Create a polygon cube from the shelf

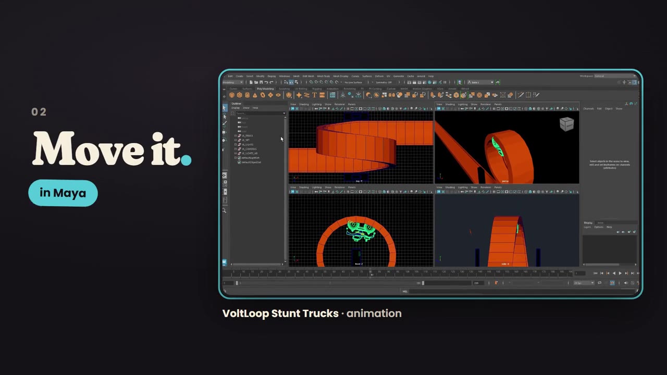[x=240, y=95]
